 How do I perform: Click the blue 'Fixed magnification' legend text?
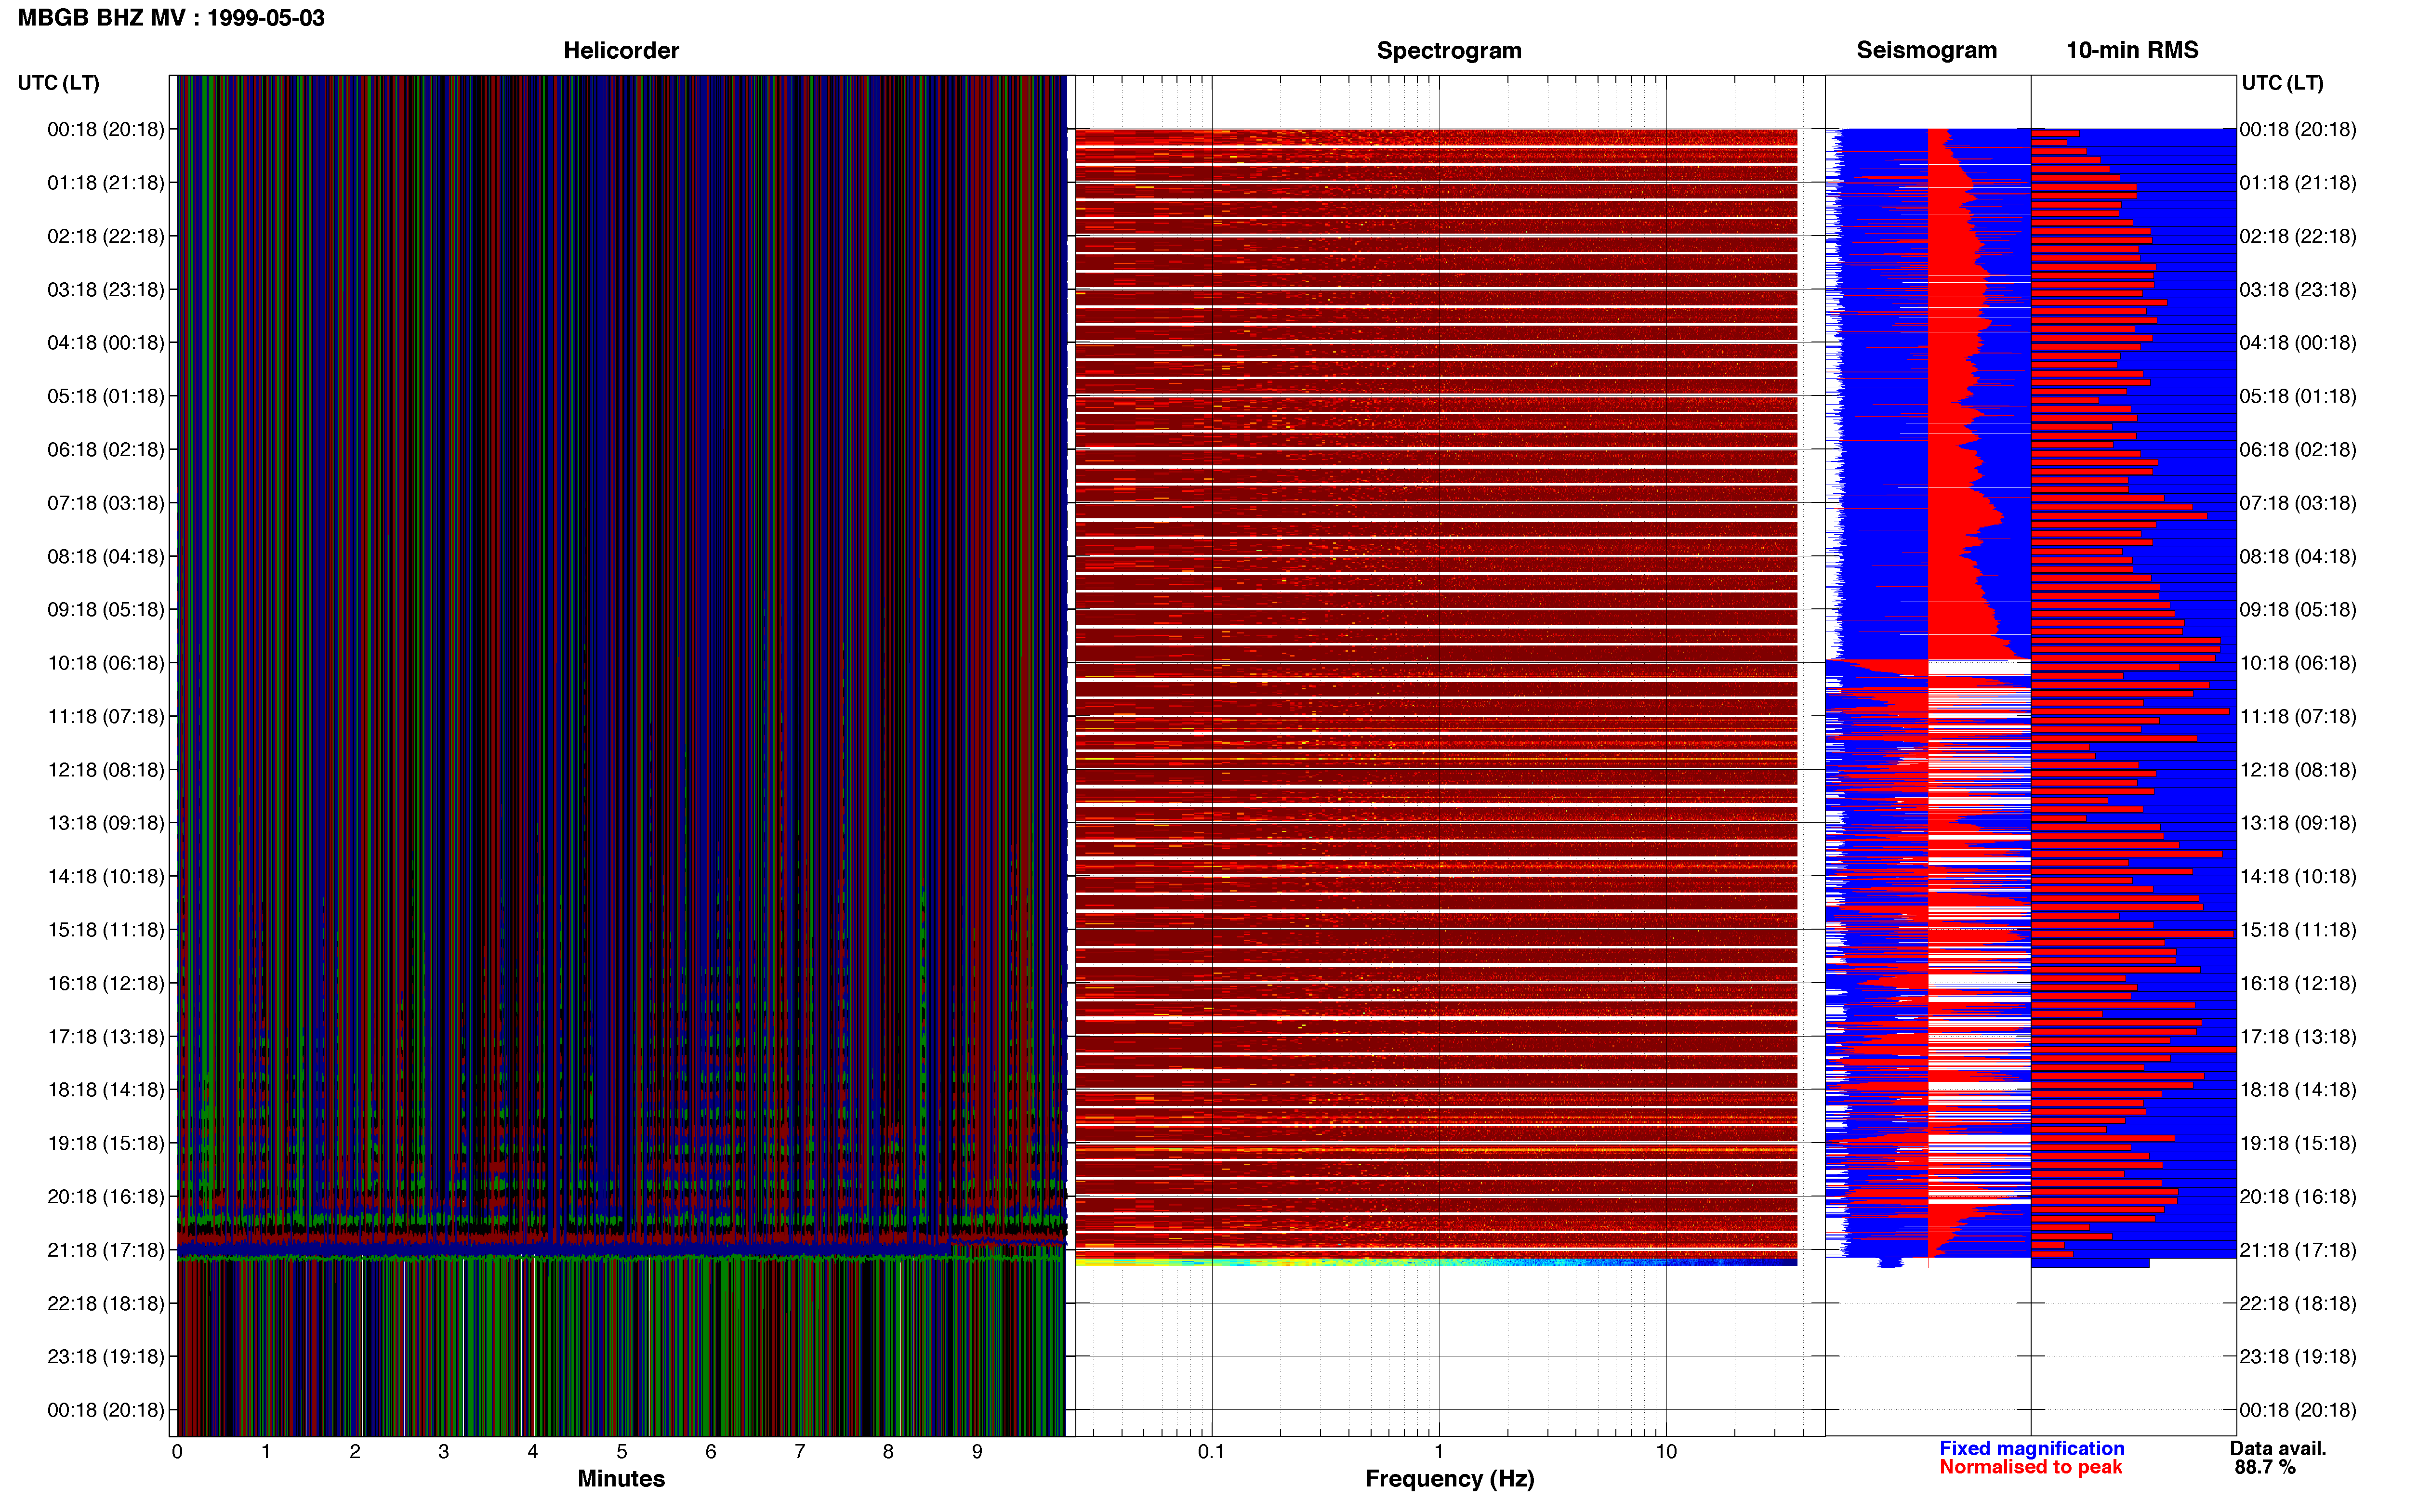tap(2032, 1449)
